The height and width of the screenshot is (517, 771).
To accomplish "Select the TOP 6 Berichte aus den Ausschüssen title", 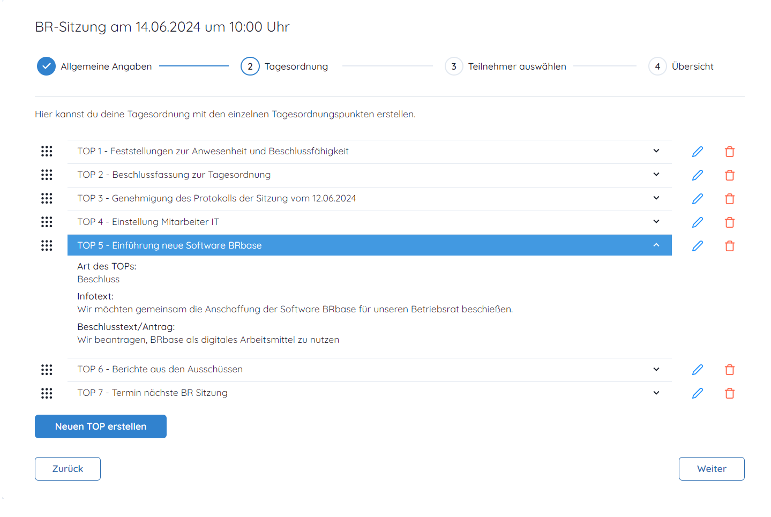I will coord(160,369).
